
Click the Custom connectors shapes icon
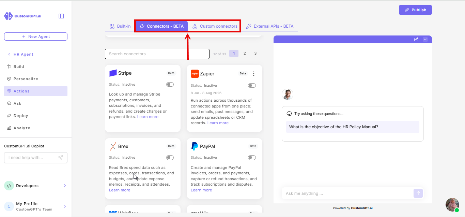tap(195, 26)
